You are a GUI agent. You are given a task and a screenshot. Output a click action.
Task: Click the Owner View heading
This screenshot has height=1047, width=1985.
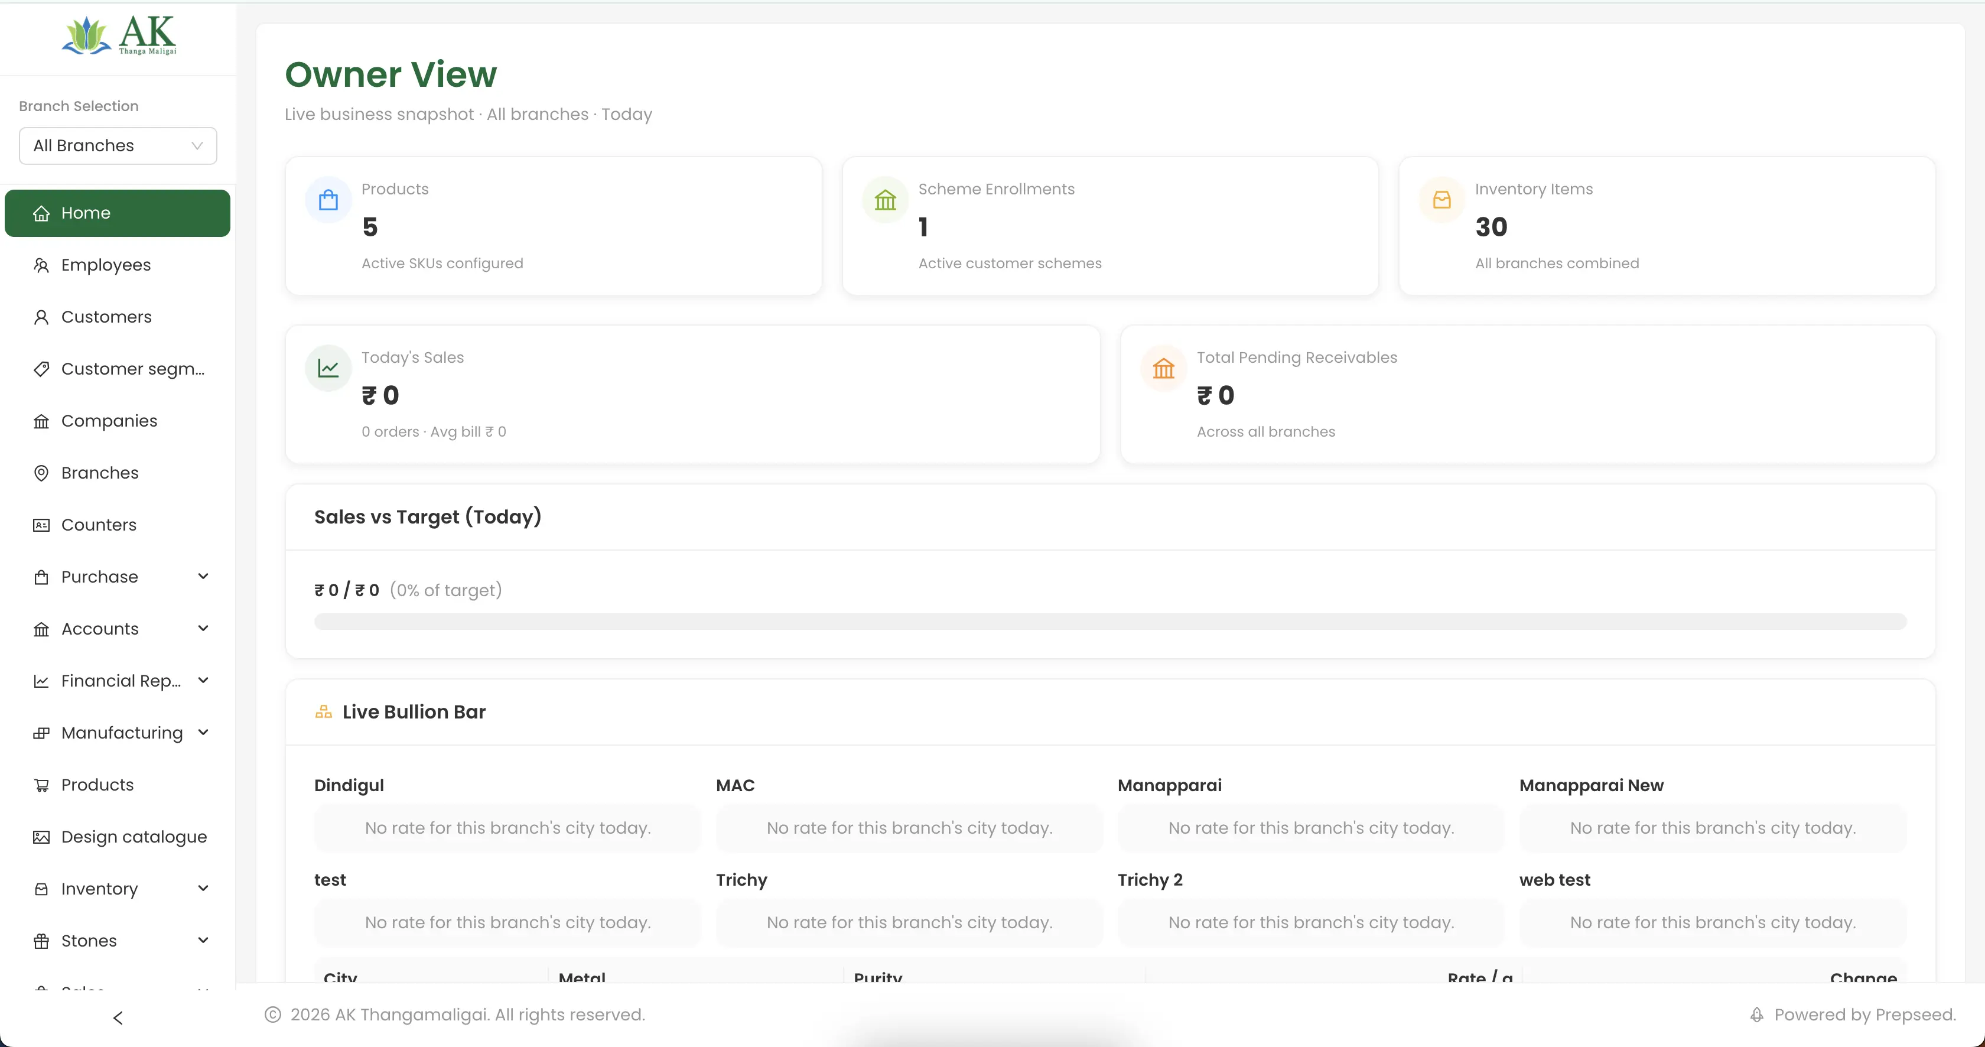(391, 74)
